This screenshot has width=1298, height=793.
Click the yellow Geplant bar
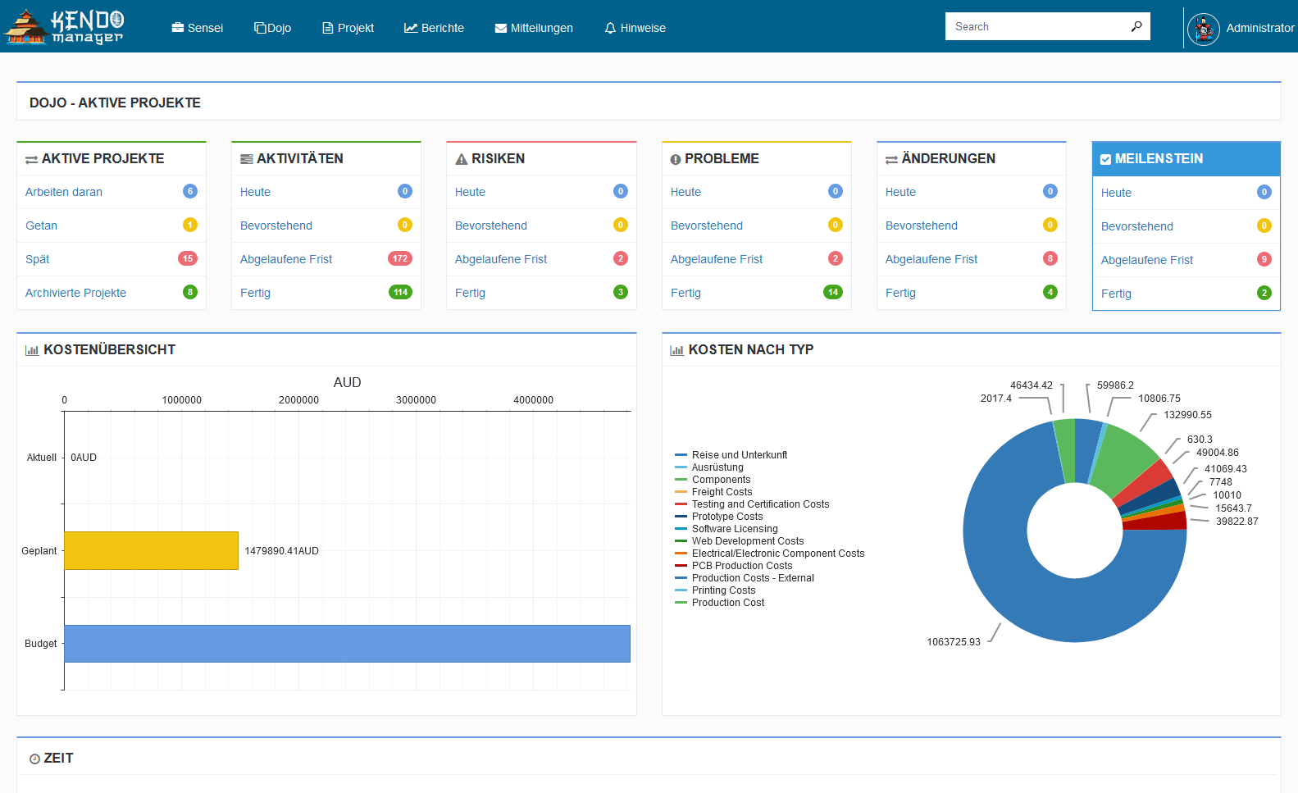[x=151, y=550]
